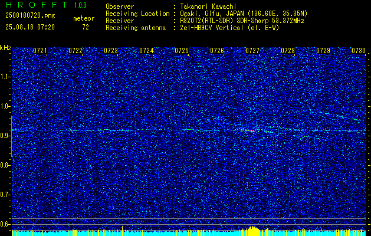The width and height of the screenshot is (371, 236).
Task: Click time marker 0728
Action: click(x=288, y=51)
